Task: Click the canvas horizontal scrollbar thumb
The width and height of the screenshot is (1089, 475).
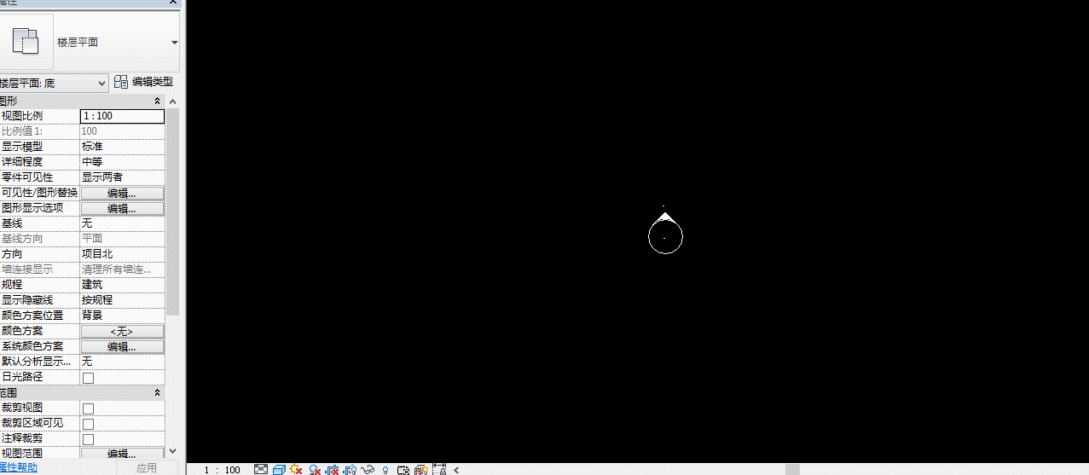Action: (x=792, y=469)
